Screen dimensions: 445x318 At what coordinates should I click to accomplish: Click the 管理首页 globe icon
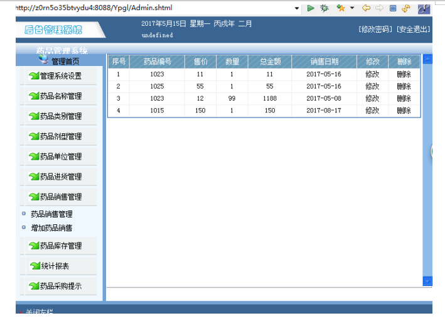point(44,60)
